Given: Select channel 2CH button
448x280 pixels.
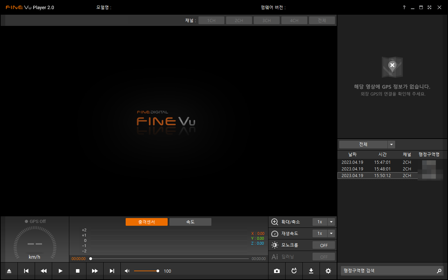Looking at the screenshot, I should [239, 21].
